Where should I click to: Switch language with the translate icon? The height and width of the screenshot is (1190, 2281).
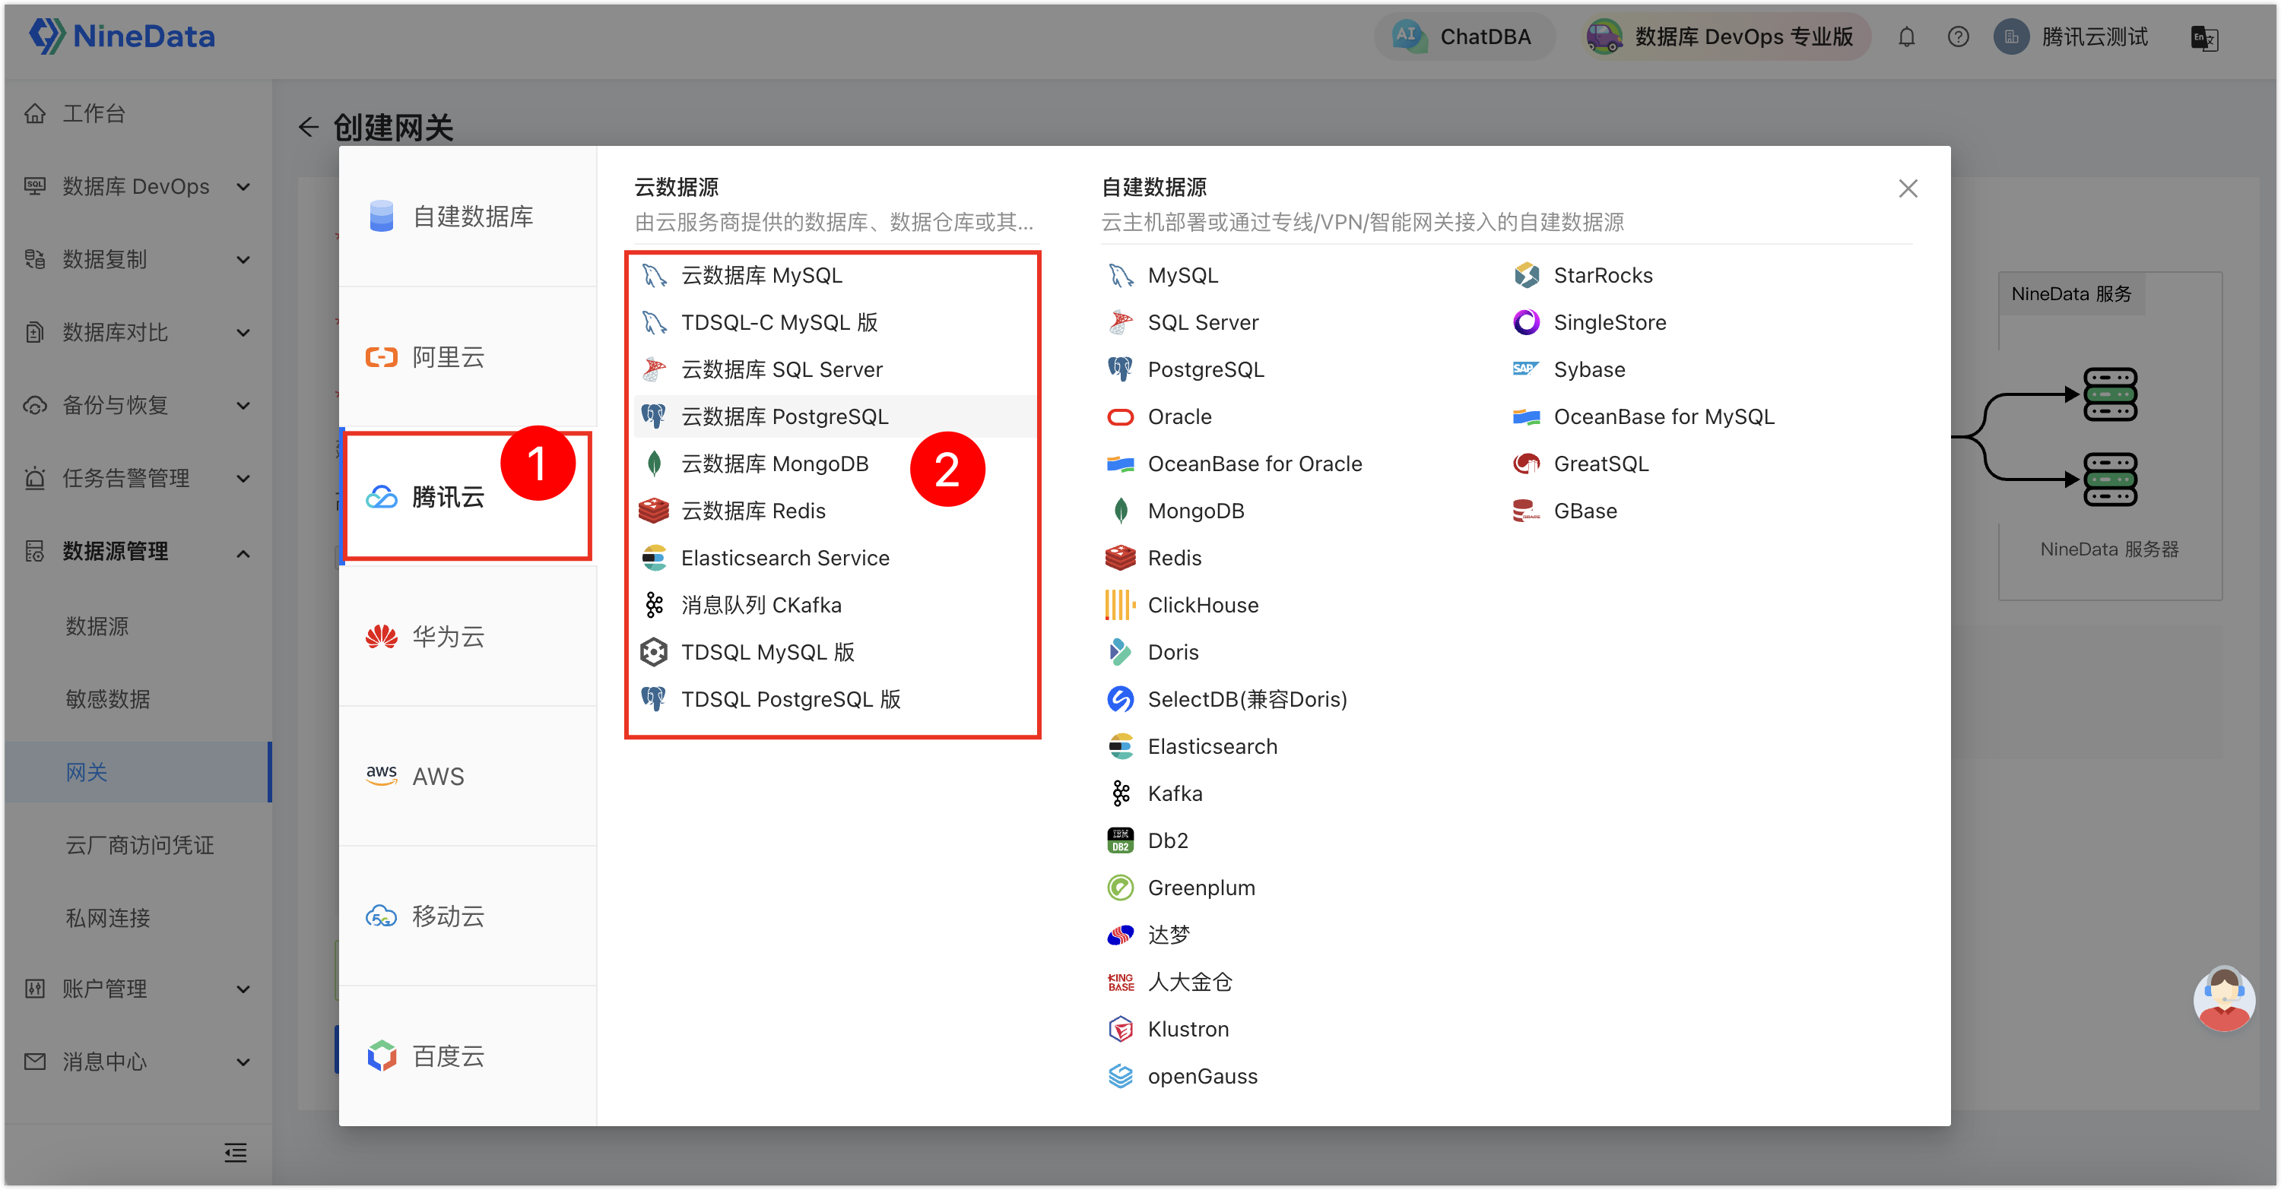coord(2203,38)
